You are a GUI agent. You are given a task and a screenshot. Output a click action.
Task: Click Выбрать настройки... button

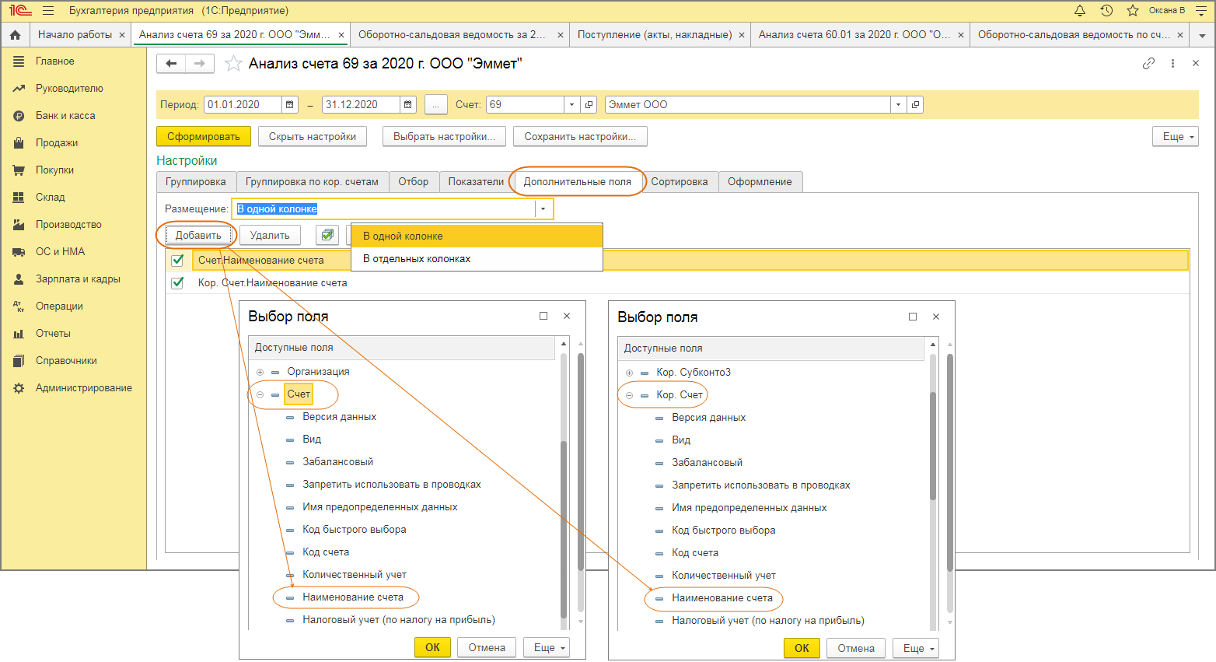tap(444, 137)
